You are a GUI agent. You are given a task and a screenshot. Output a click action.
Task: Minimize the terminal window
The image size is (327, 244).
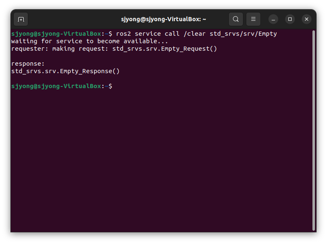click(273, 19)
